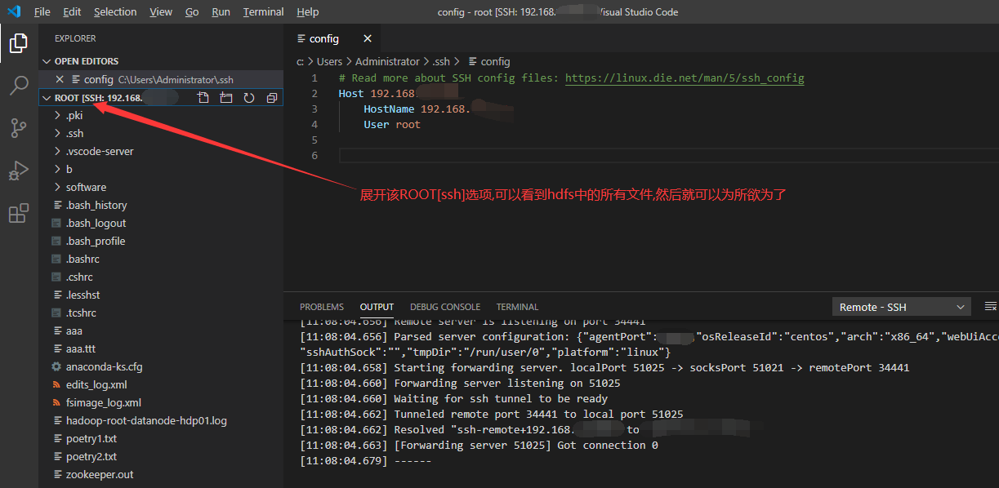Close the config editor tab
999x488 pixels.
coord(367,38)
